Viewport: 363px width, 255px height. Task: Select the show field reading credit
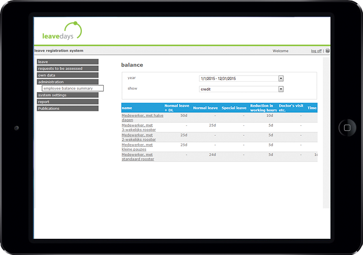pos(241,89)
